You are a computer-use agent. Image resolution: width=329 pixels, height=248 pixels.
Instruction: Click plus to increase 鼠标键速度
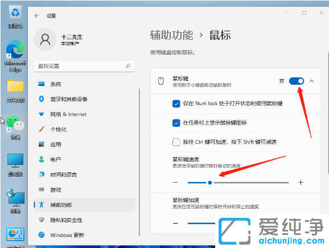(301, 183)
